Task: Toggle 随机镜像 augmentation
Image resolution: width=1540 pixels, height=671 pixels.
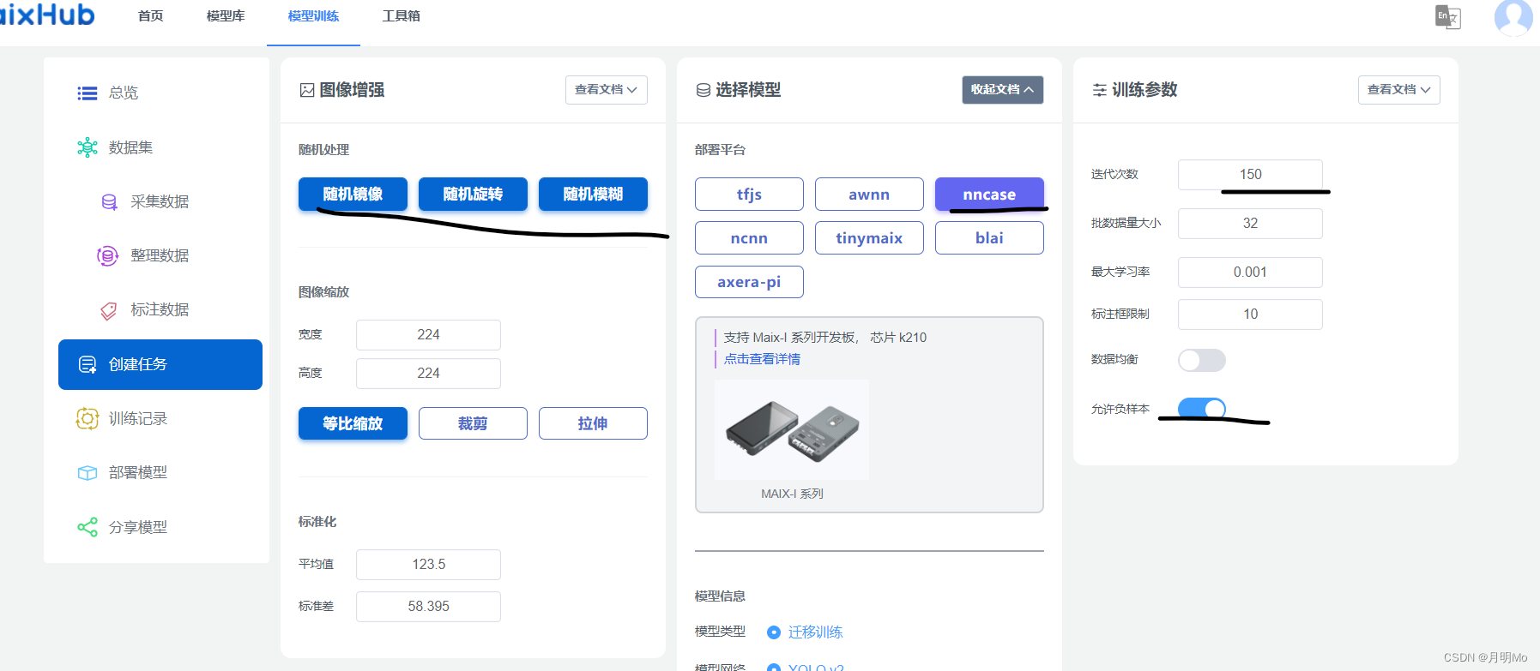Action: click(353, 194)
